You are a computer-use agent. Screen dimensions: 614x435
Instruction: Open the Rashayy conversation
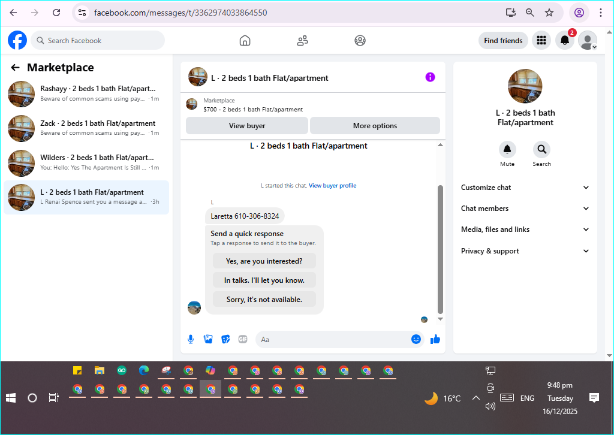point(86,94)
